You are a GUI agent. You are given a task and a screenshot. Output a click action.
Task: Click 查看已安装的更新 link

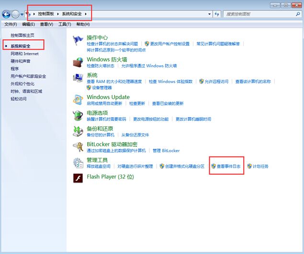(x=168, y=103)
